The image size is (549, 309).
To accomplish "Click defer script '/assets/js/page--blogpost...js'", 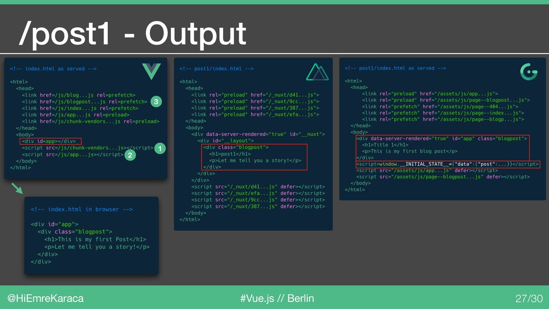I will [443, 177].
